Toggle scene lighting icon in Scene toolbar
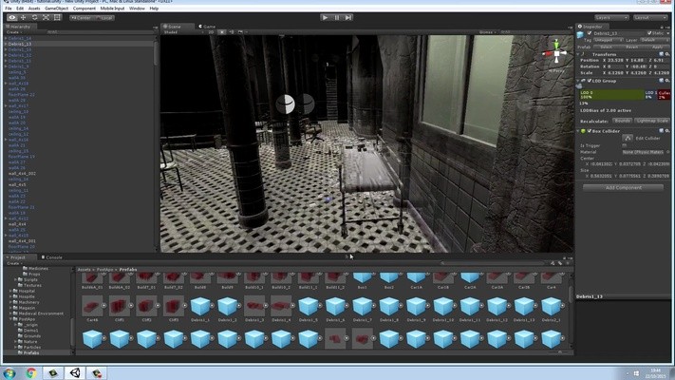The height and width of the screenshot is (380, 675). click(222, 32)
